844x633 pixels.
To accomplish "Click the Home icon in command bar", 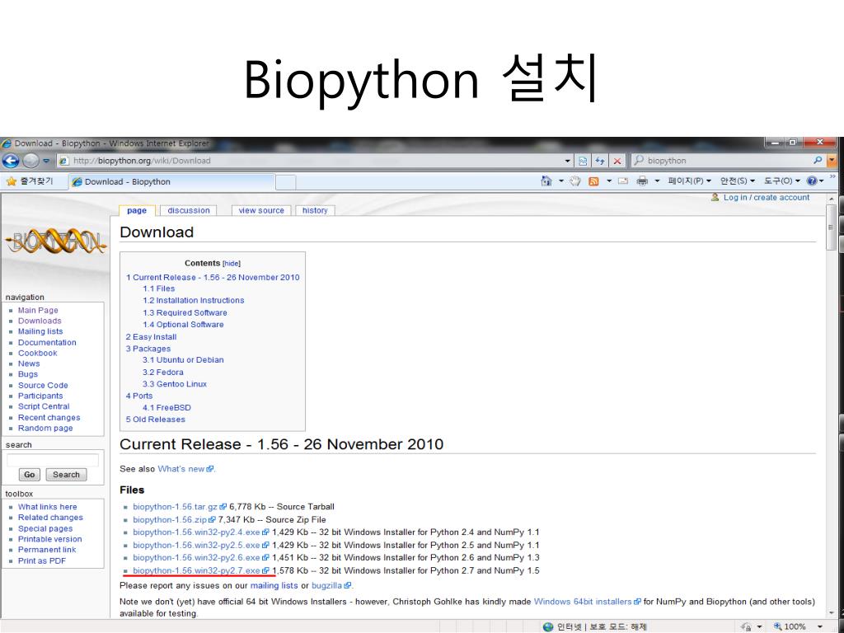I will pyautogui.click(x=546, y=181).
